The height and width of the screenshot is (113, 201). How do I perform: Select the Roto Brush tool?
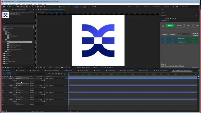click(x=41, y=7)
